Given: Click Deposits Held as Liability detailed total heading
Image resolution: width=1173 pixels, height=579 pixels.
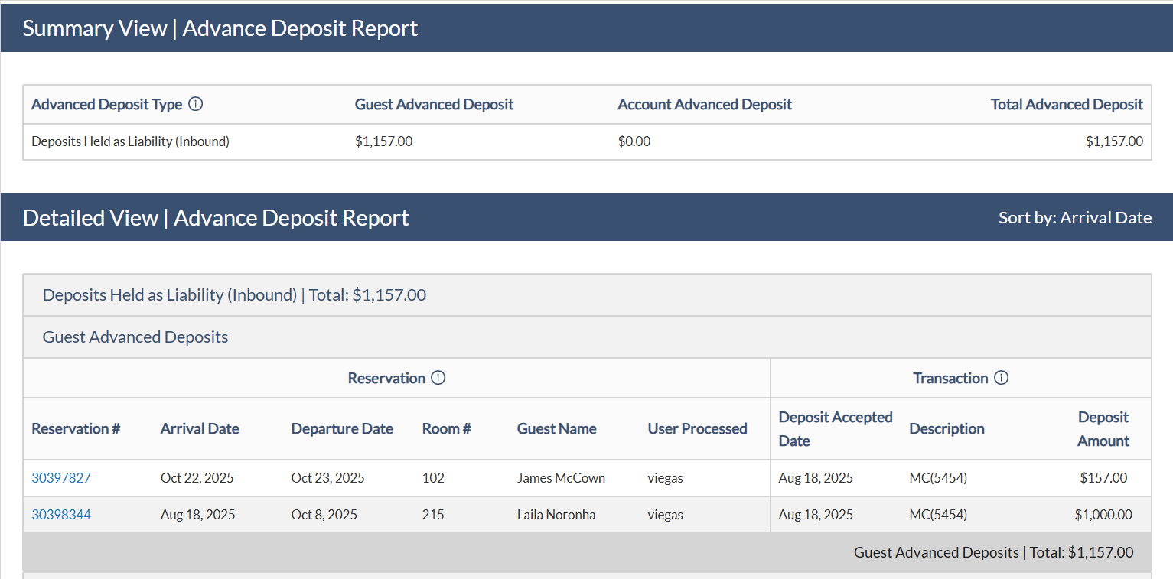Looking at the screenshot, I should pos(234,294).
